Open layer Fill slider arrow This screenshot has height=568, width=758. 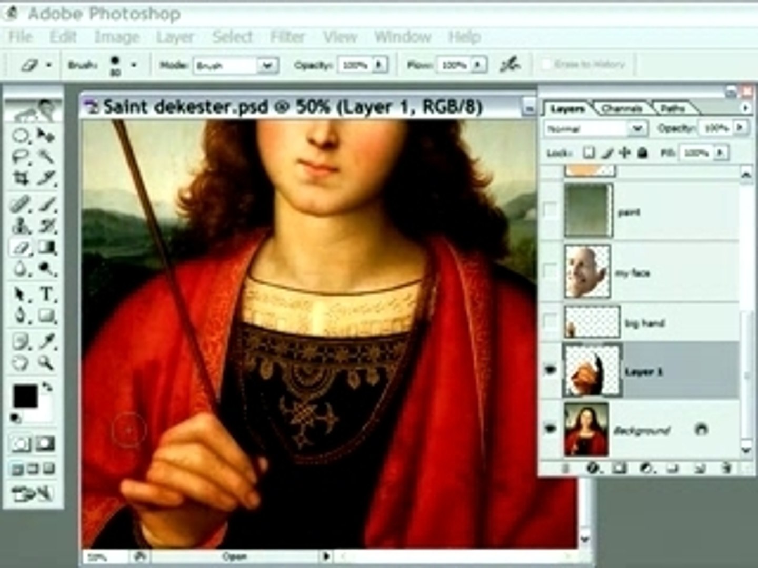pyautogui.click(x=721, y=153)
